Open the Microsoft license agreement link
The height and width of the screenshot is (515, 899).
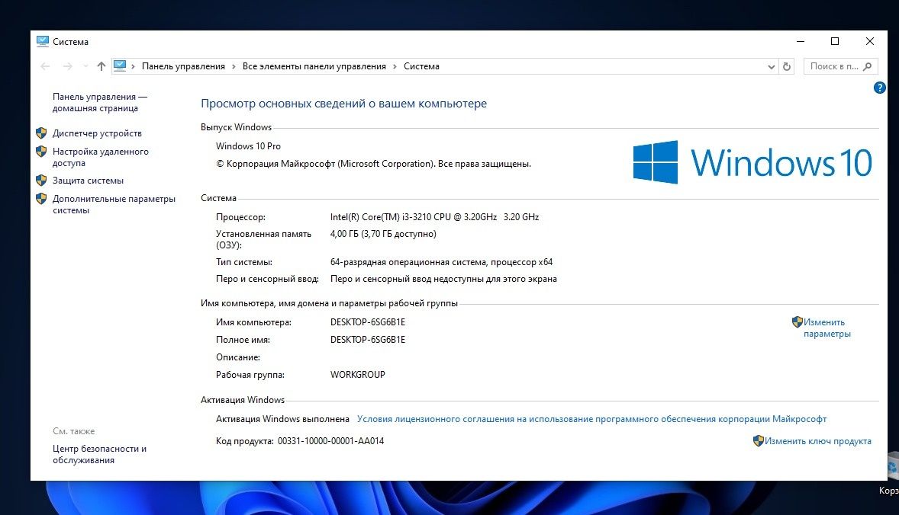591,419
